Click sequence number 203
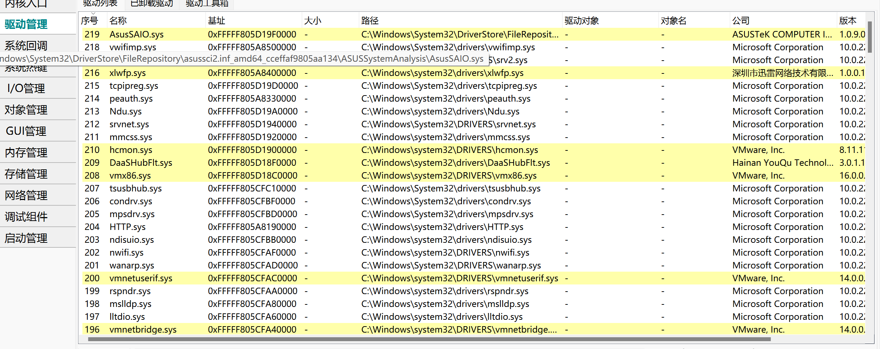 tap(92, 240)
